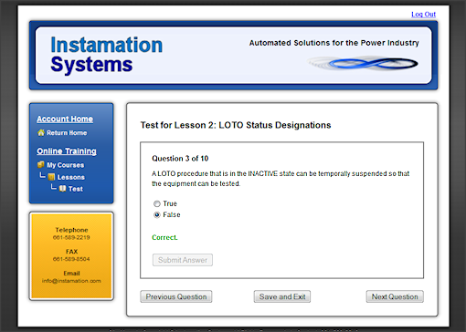
Task: Select the True radio button
Action: pyautogui.click(x=157, y=203)
